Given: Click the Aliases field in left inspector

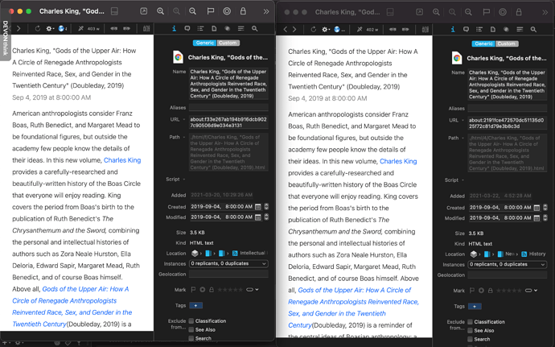Looking at the screenshot, I should click(x=228, y=107).
